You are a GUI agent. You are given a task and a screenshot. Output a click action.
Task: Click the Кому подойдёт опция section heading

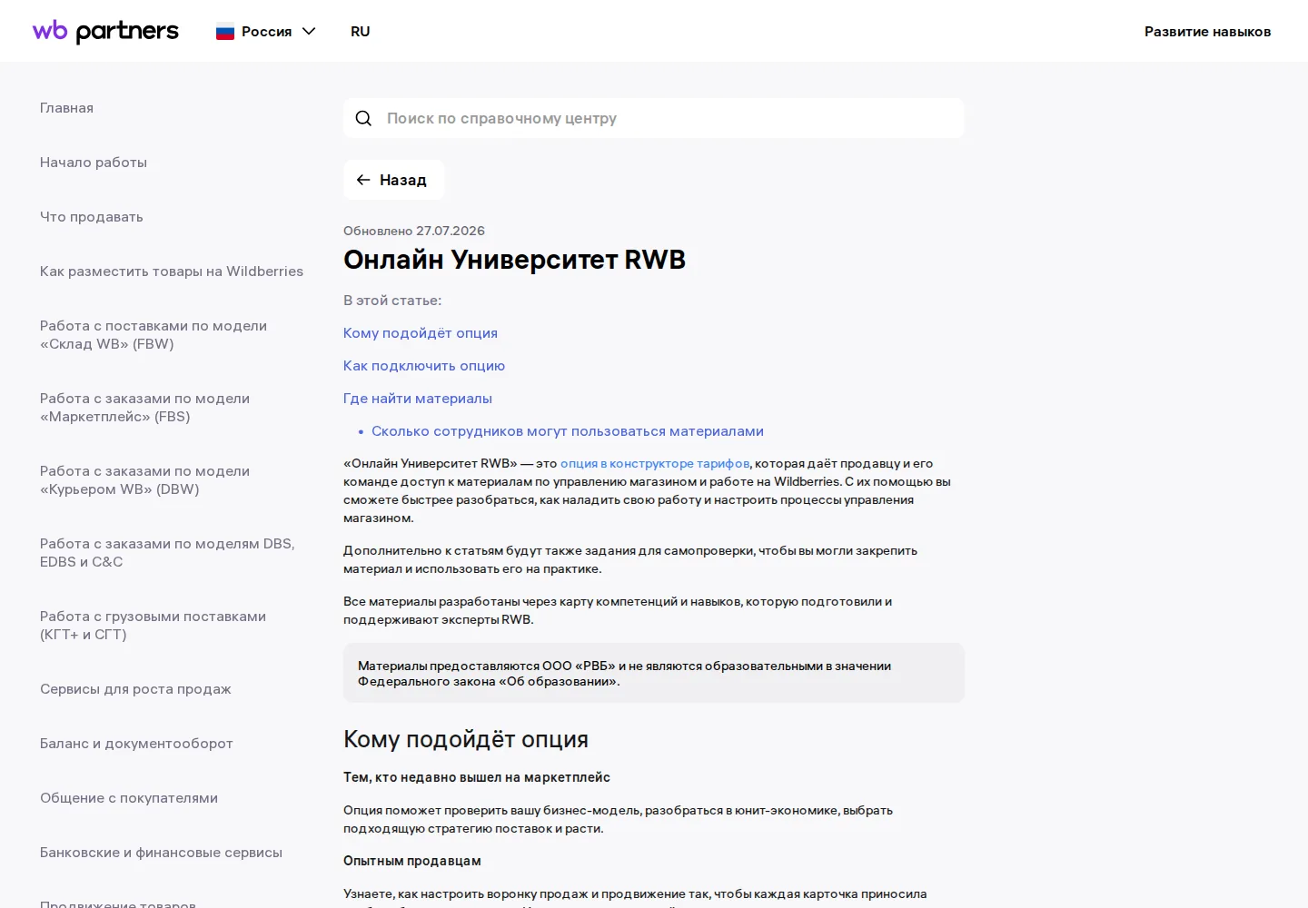coord(466,739)
